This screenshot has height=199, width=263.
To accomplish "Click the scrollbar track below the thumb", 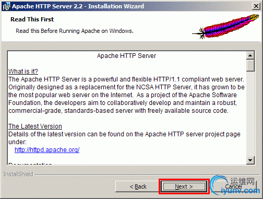I will (250, 113).
